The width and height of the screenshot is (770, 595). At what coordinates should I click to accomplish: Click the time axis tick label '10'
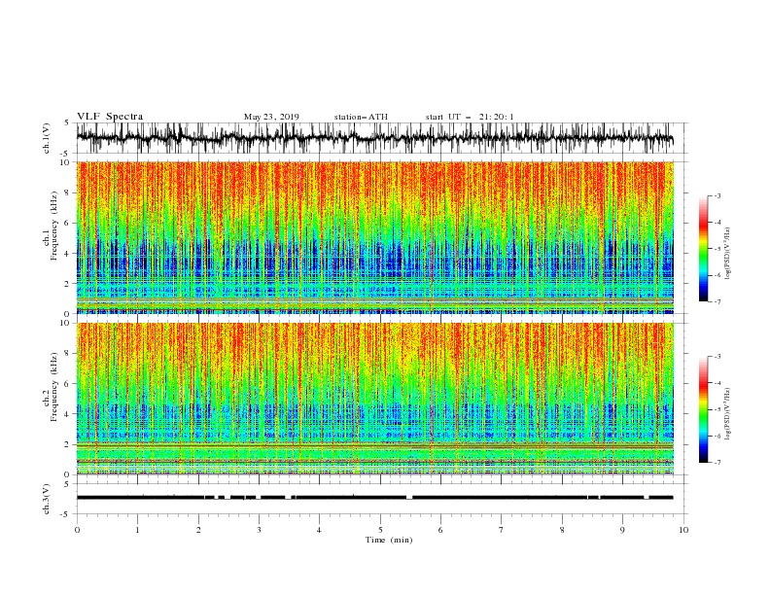click(683, 530)
